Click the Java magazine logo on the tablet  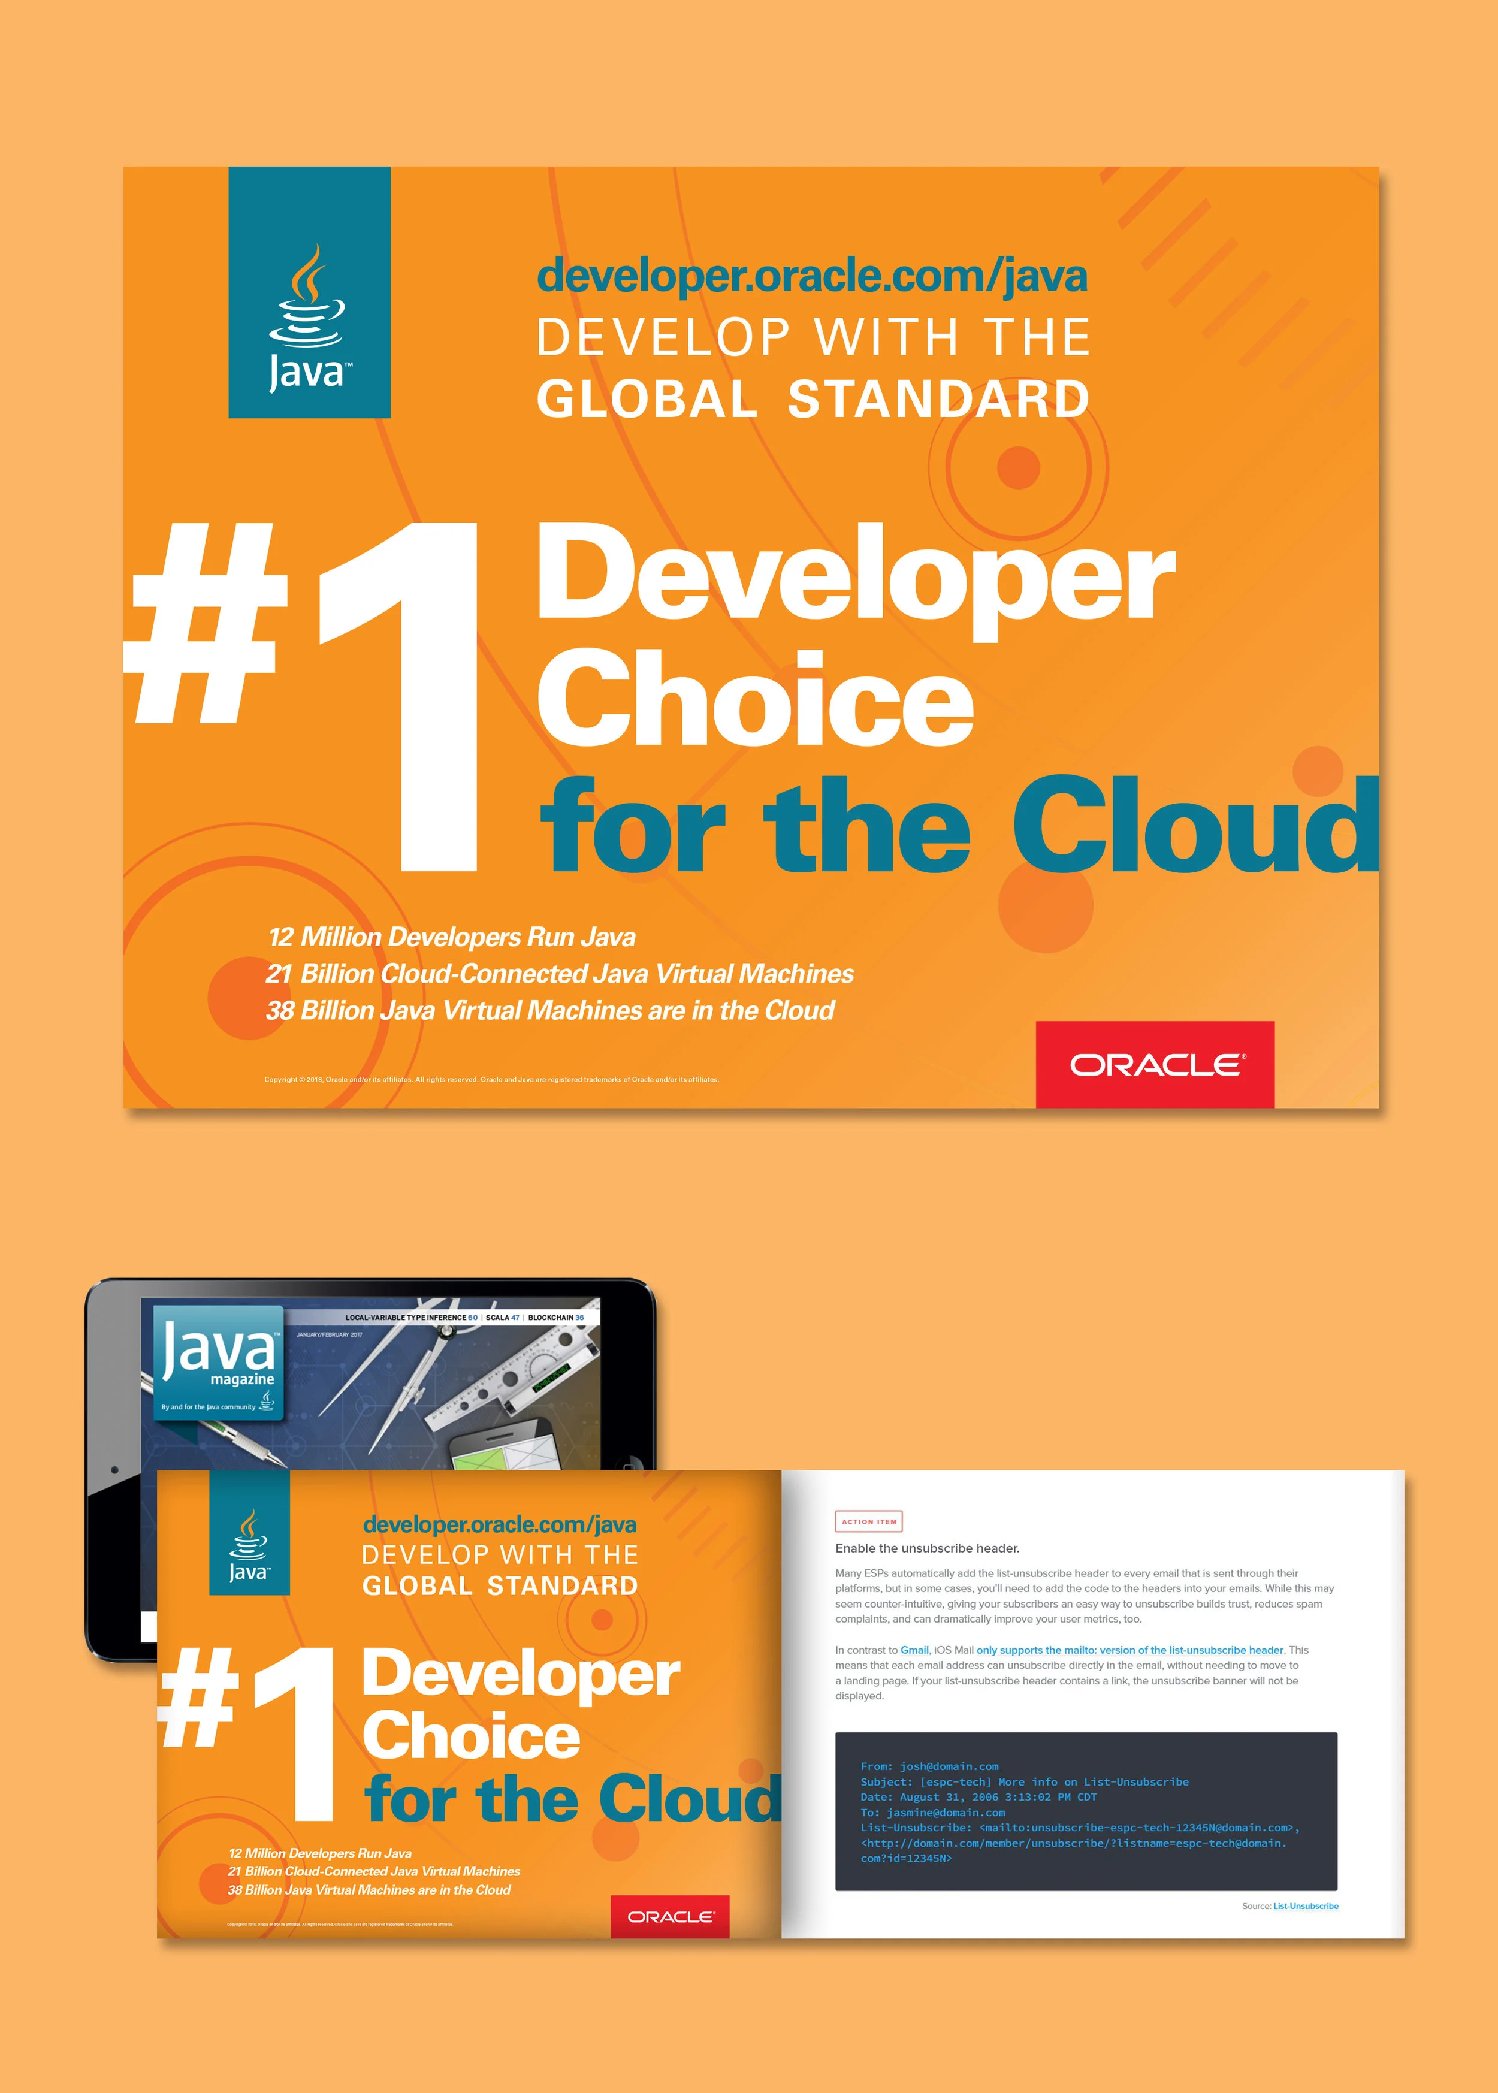click(218, 1361)
